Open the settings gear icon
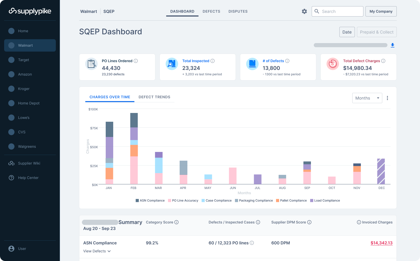Screen dimensions: 420x261 coord(304,11)
